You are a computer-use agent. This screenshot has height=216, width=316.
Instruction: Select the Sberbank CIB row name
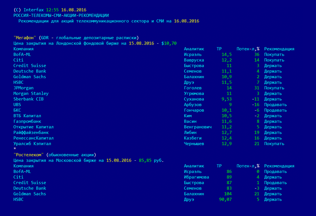point(28,99)
